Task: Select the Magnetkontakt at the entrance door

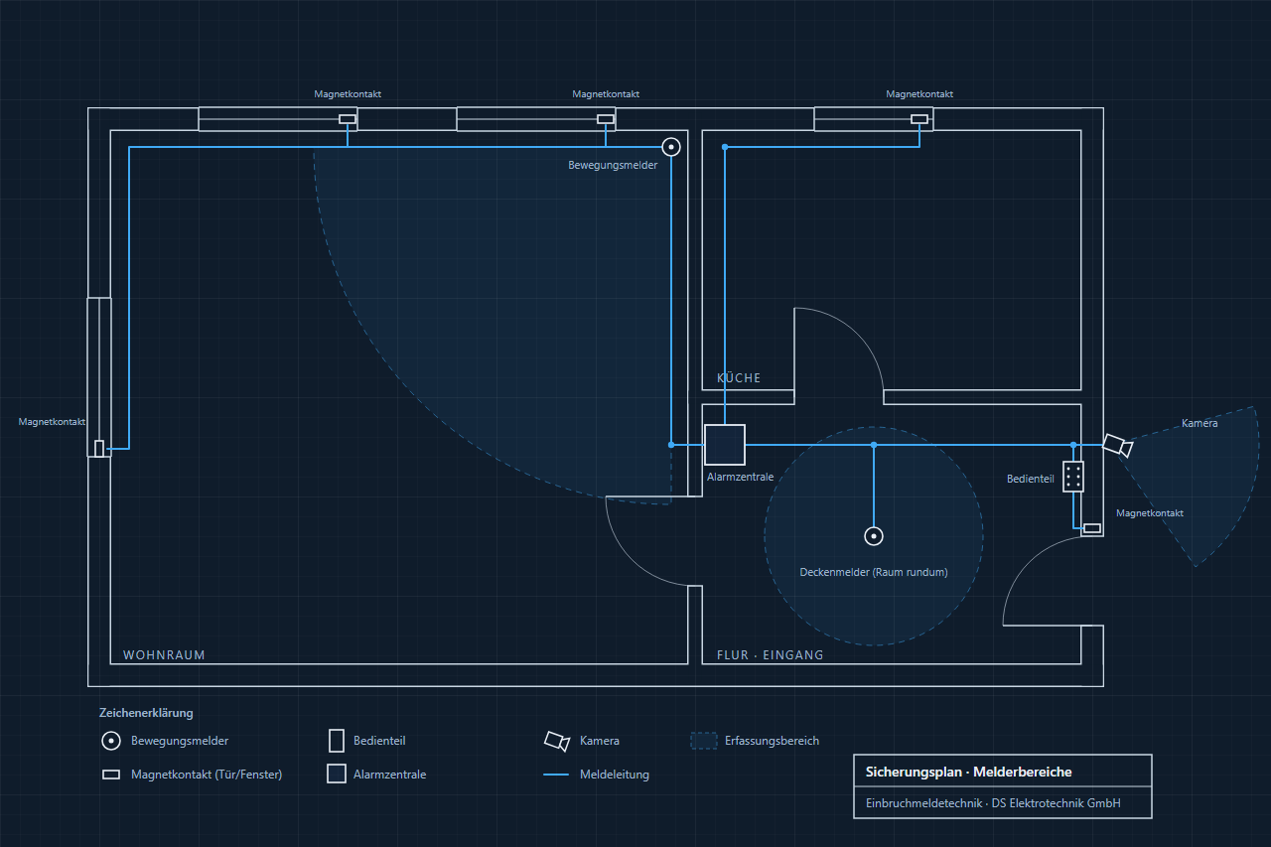Action: [1092, 528]
